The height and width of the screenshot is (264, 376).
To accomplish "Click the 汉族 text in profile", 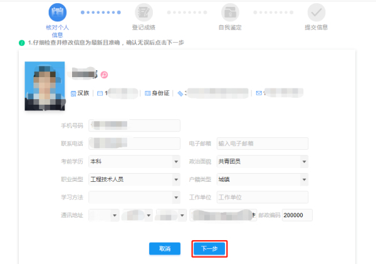I will pos(83,93).
